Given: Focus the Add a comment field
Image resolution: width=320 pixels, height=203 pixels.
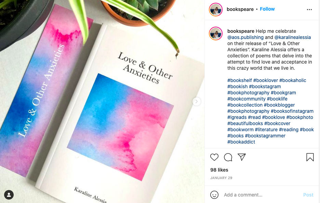Looking at the screenshot, I should coord(261,195).
